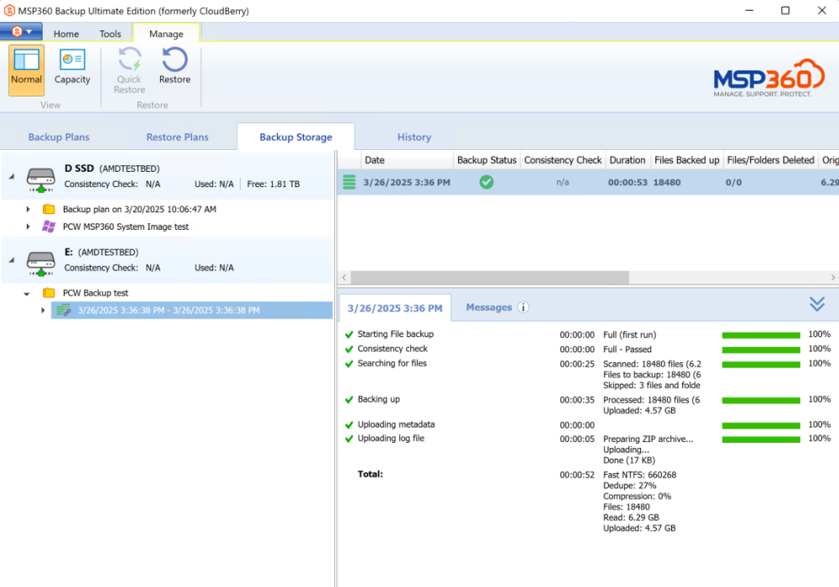Image resolution: width=839 pixels, height=587 pixels.
Task: Switch to the Messages tab
Action: coord(489,307)
